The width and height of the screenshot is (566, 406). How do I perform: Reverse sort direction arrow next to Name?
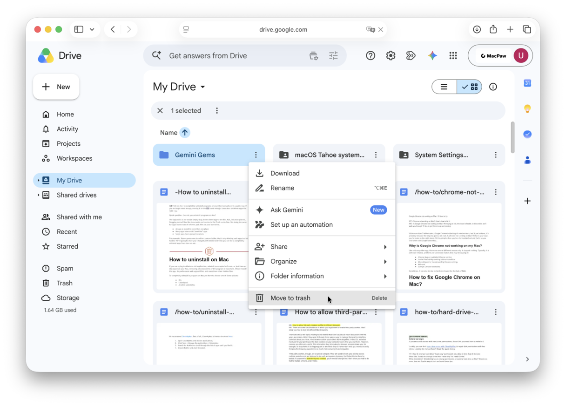[185, 133]
